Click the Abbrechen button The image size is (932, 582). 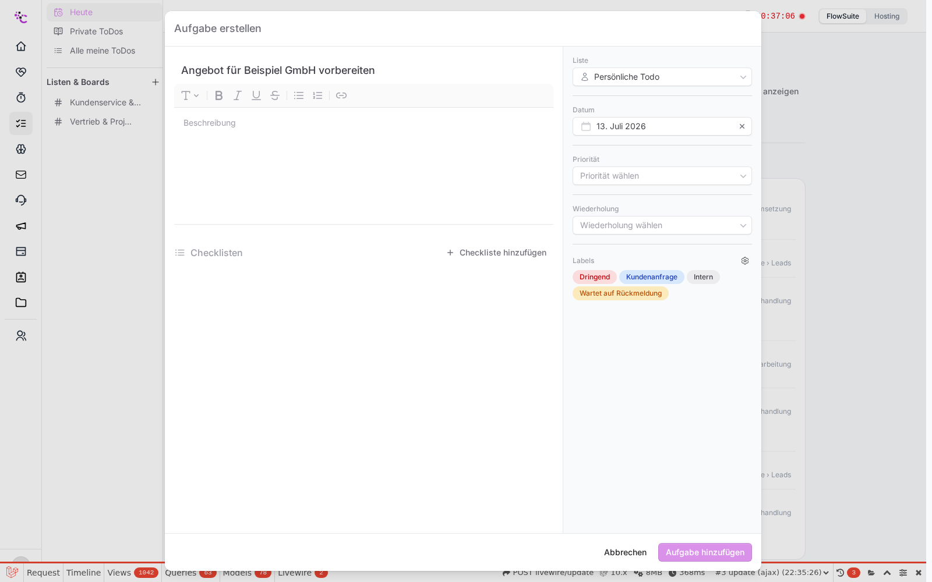click(625, 552)
